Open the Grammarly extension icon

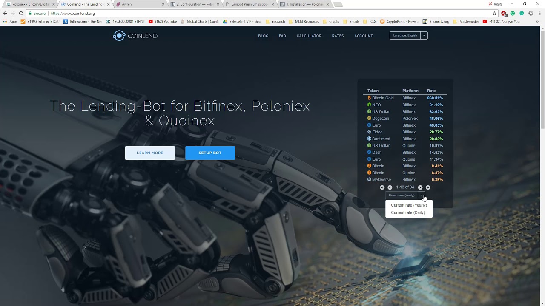513,13
